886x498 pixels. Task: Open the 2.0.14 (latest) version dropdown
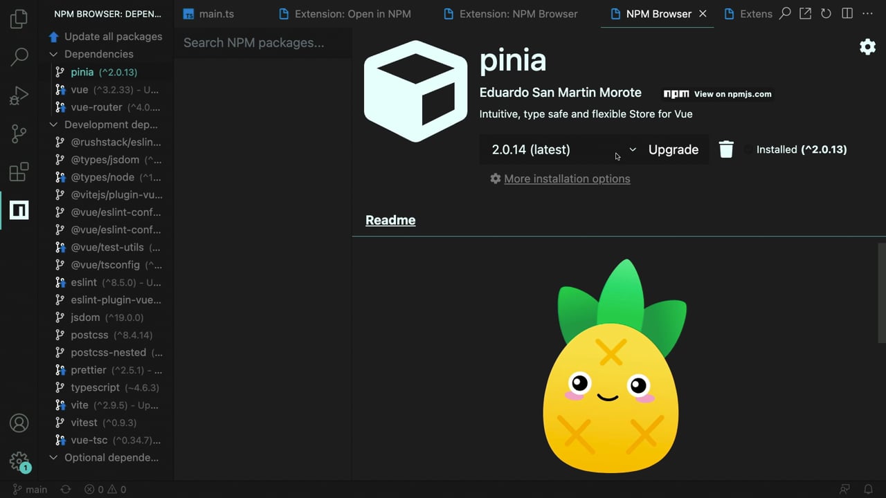point(561,149)
